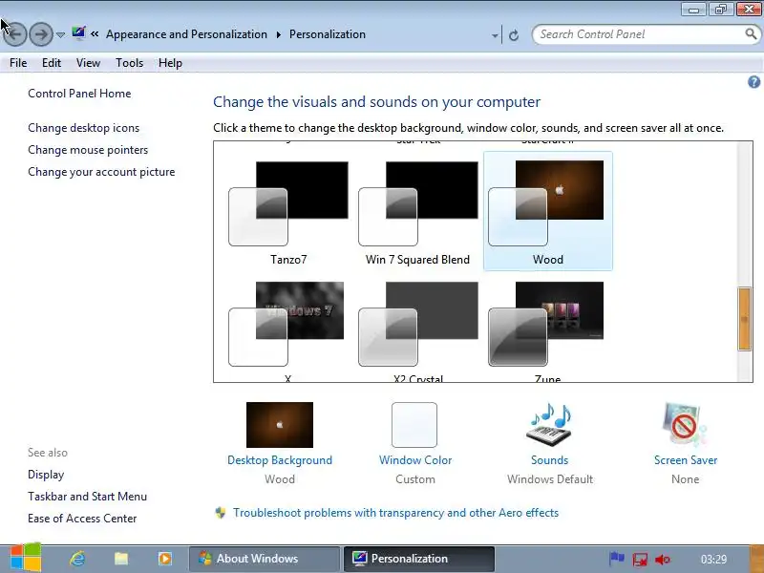Refresh the Personalization page

tap(514, 35)
